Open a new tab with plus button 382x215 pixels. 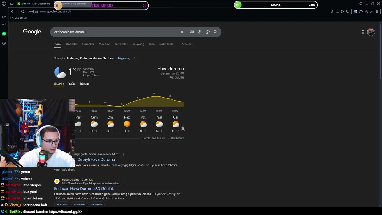tap(94, 4)
